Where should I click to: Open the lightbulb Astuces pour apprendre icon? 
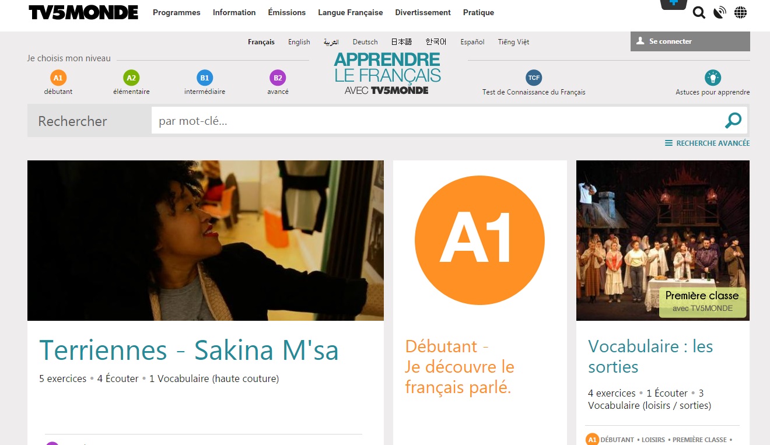pos(713,78)
